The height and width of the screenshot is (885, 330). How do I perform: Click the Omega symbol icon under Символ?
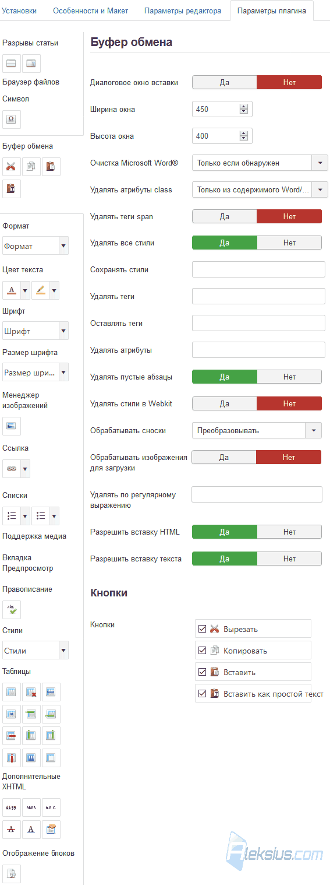tap(11, 120)
